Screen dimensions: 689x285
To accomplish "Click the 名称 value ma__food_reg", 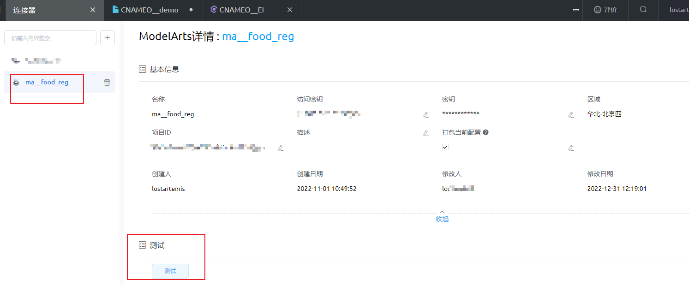I will (x=173, y=114).
